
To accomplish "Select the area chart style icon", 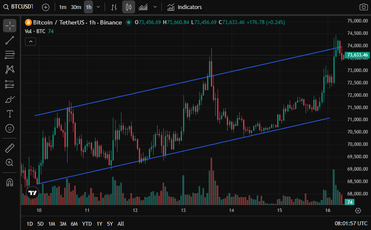I will 143,7.
